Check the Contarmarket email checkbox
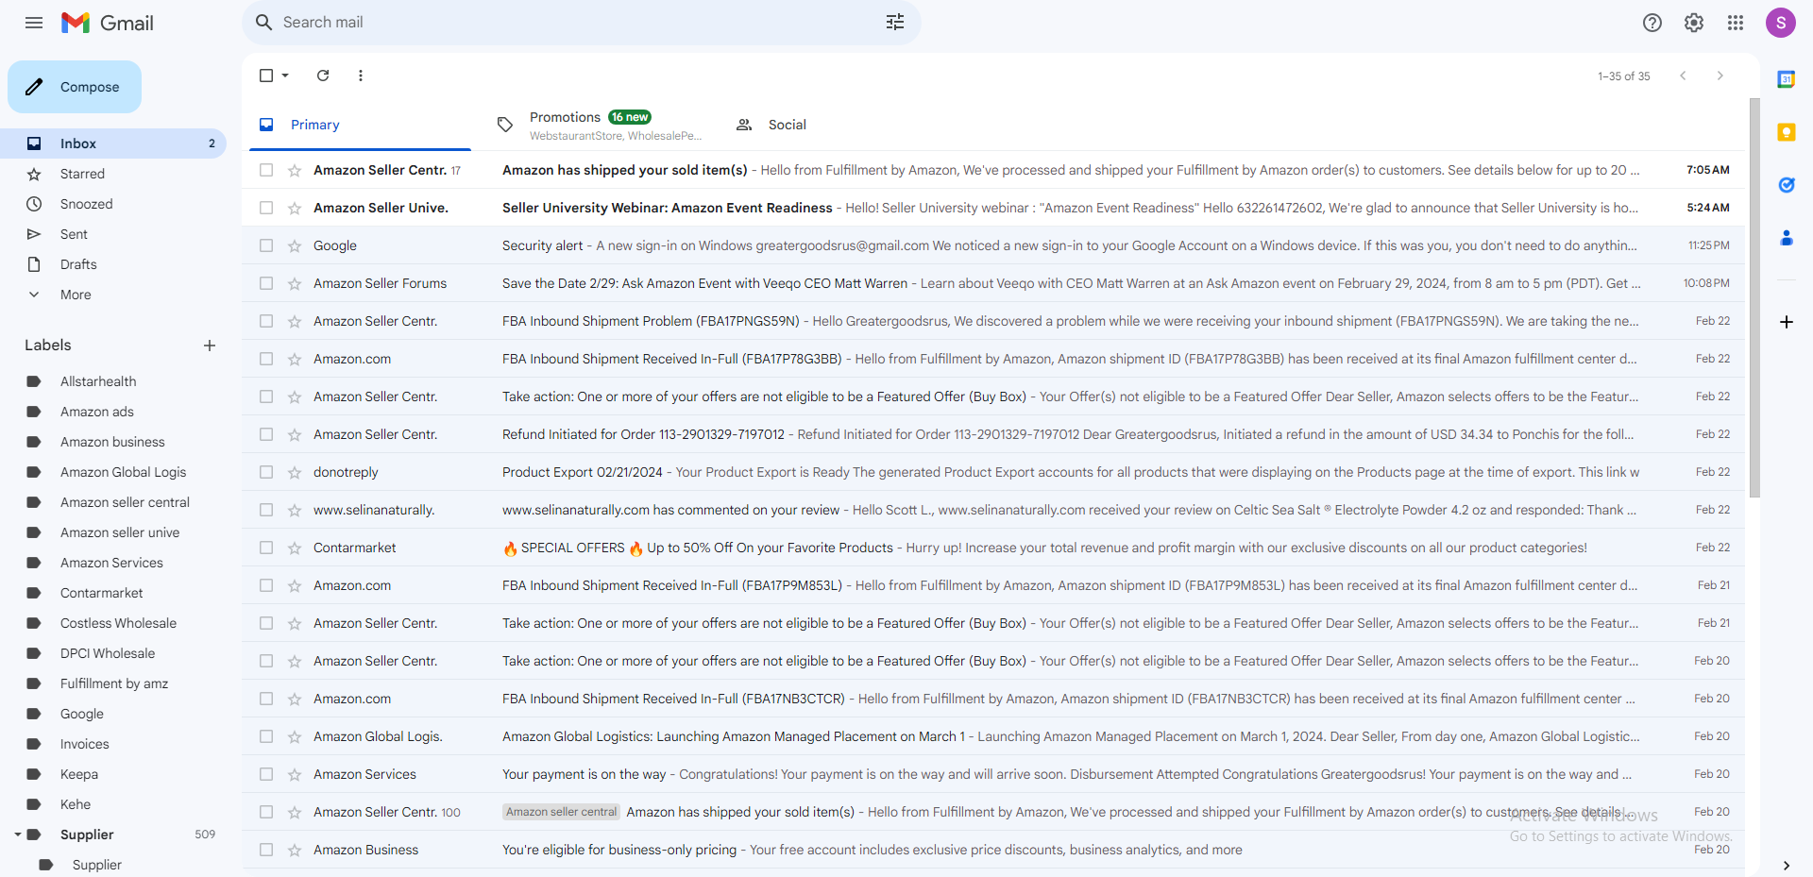The height and width of the screenshot is (877, 1813). click(x=266, y=548)
